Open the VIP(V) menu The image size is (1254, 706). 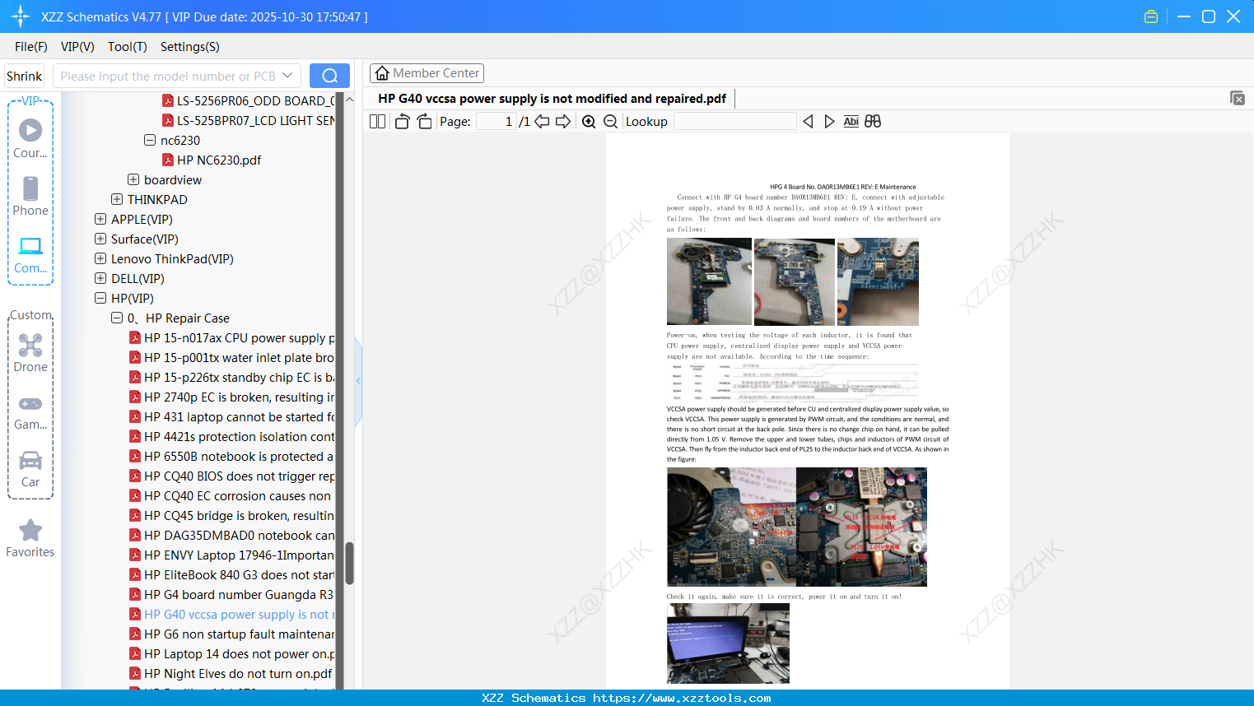coord(77,47)
